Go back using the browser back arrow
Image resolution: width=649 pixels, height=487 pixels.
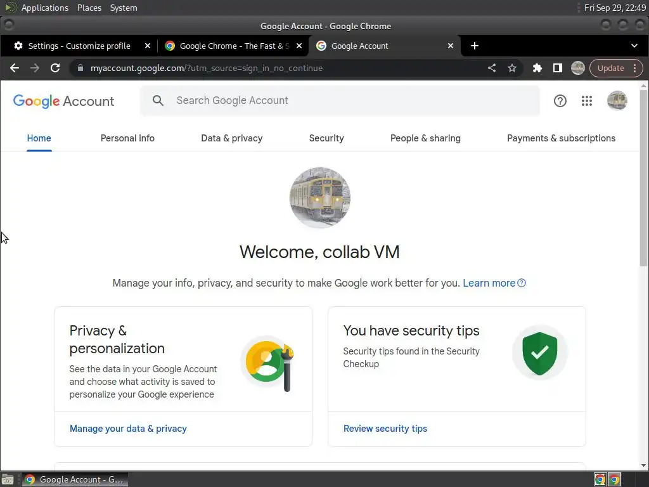[x=15, y=68]
